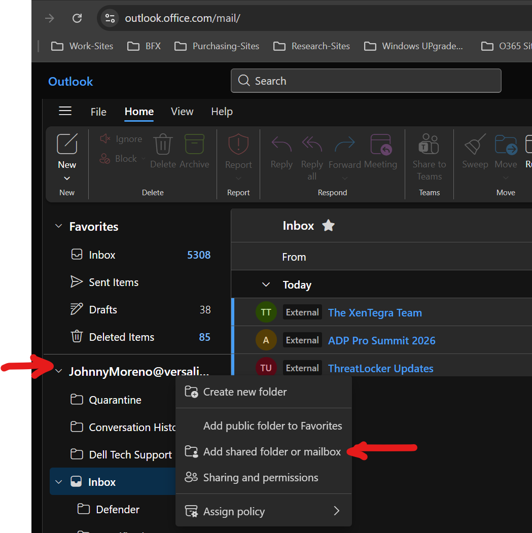Open the A avatar for ADP Pro Summit

[x=266, y=340]
